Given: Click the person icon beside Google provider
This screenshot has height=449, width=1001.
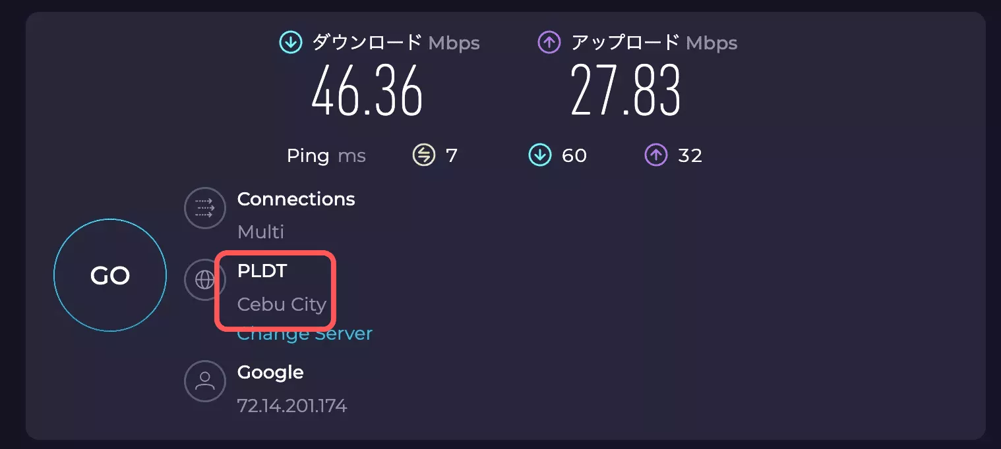Looking at the screenshot, I should coord(204,381).
